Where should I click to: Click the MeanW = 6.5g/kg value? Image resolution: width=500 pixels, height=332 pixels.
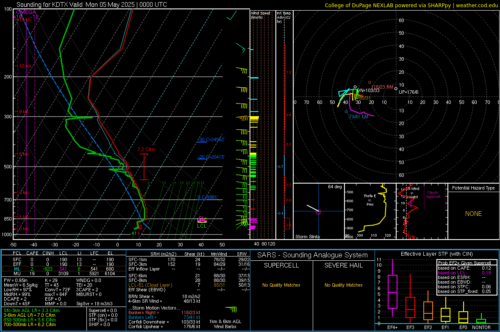[x=21, y=285]
